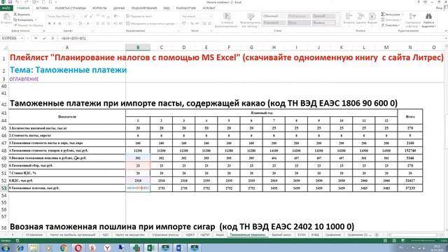
Task: Select the Обычный cell style
Action: point(274,16)
